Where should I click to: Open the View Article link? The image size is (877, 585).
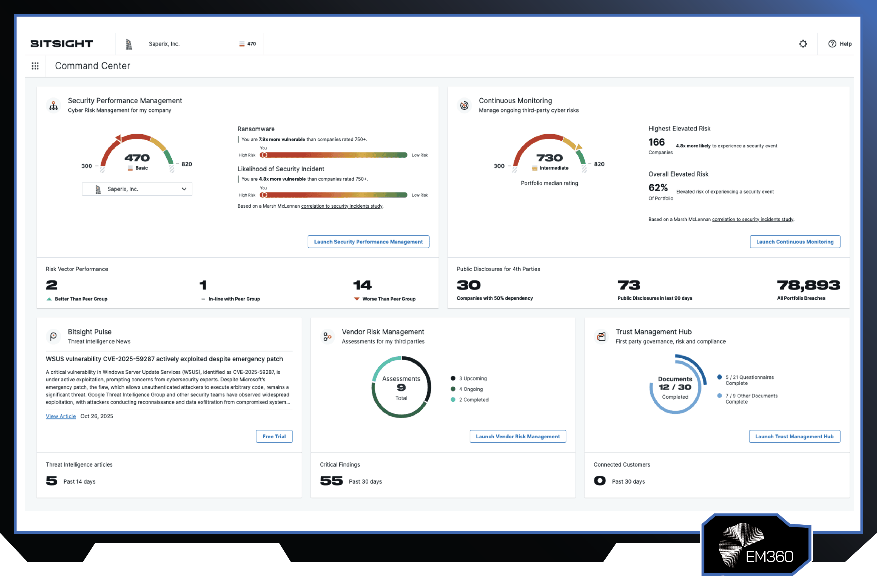coord(61,416)
